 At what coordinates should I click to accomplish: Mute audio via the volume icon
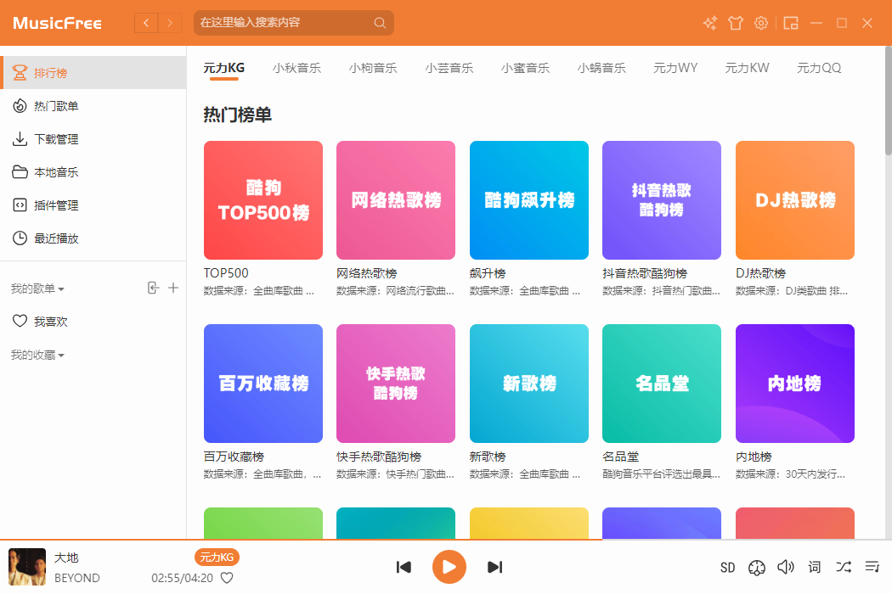(785, 567)
